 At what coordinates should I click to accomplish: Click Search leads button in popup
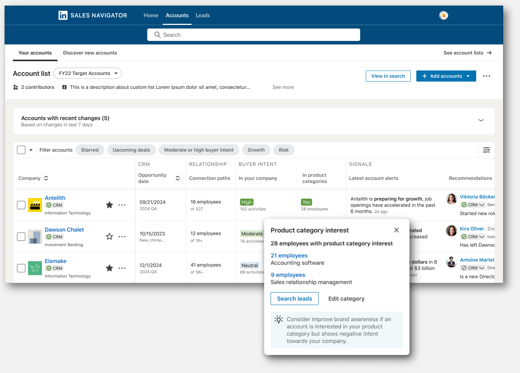click(x=294, y=298)
